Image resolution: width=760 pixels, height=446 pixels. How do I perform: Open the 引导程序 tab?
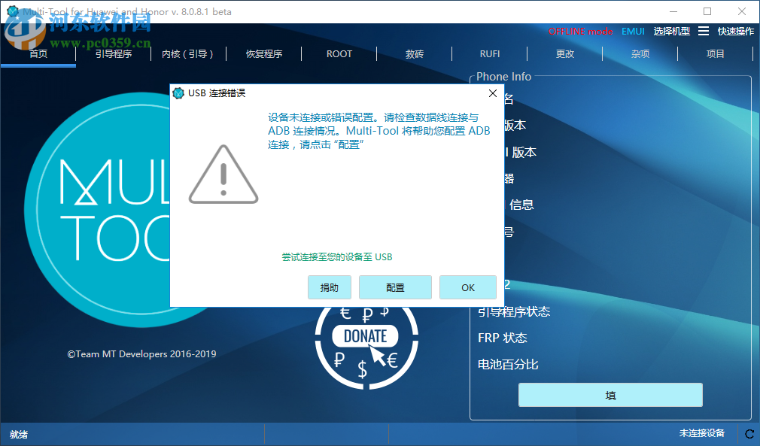click(x=114, y=53)
